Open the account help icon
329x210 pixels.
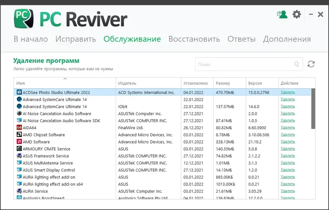(x=282, y=14)
